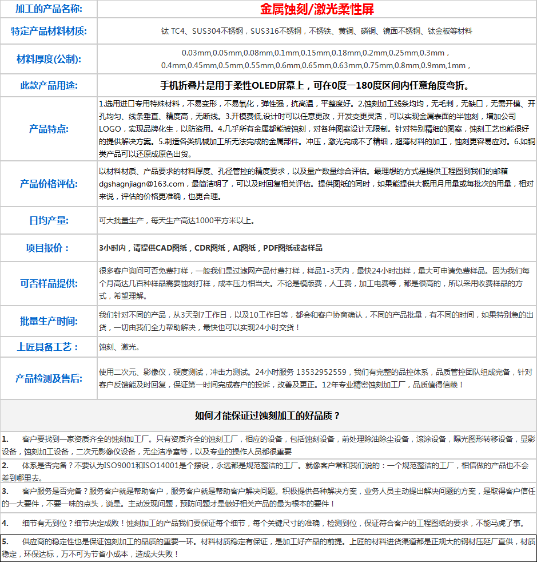Screen dimensions: 537x562
Task: Click the row label 产品特点:
Action: (x=49, y=129)
